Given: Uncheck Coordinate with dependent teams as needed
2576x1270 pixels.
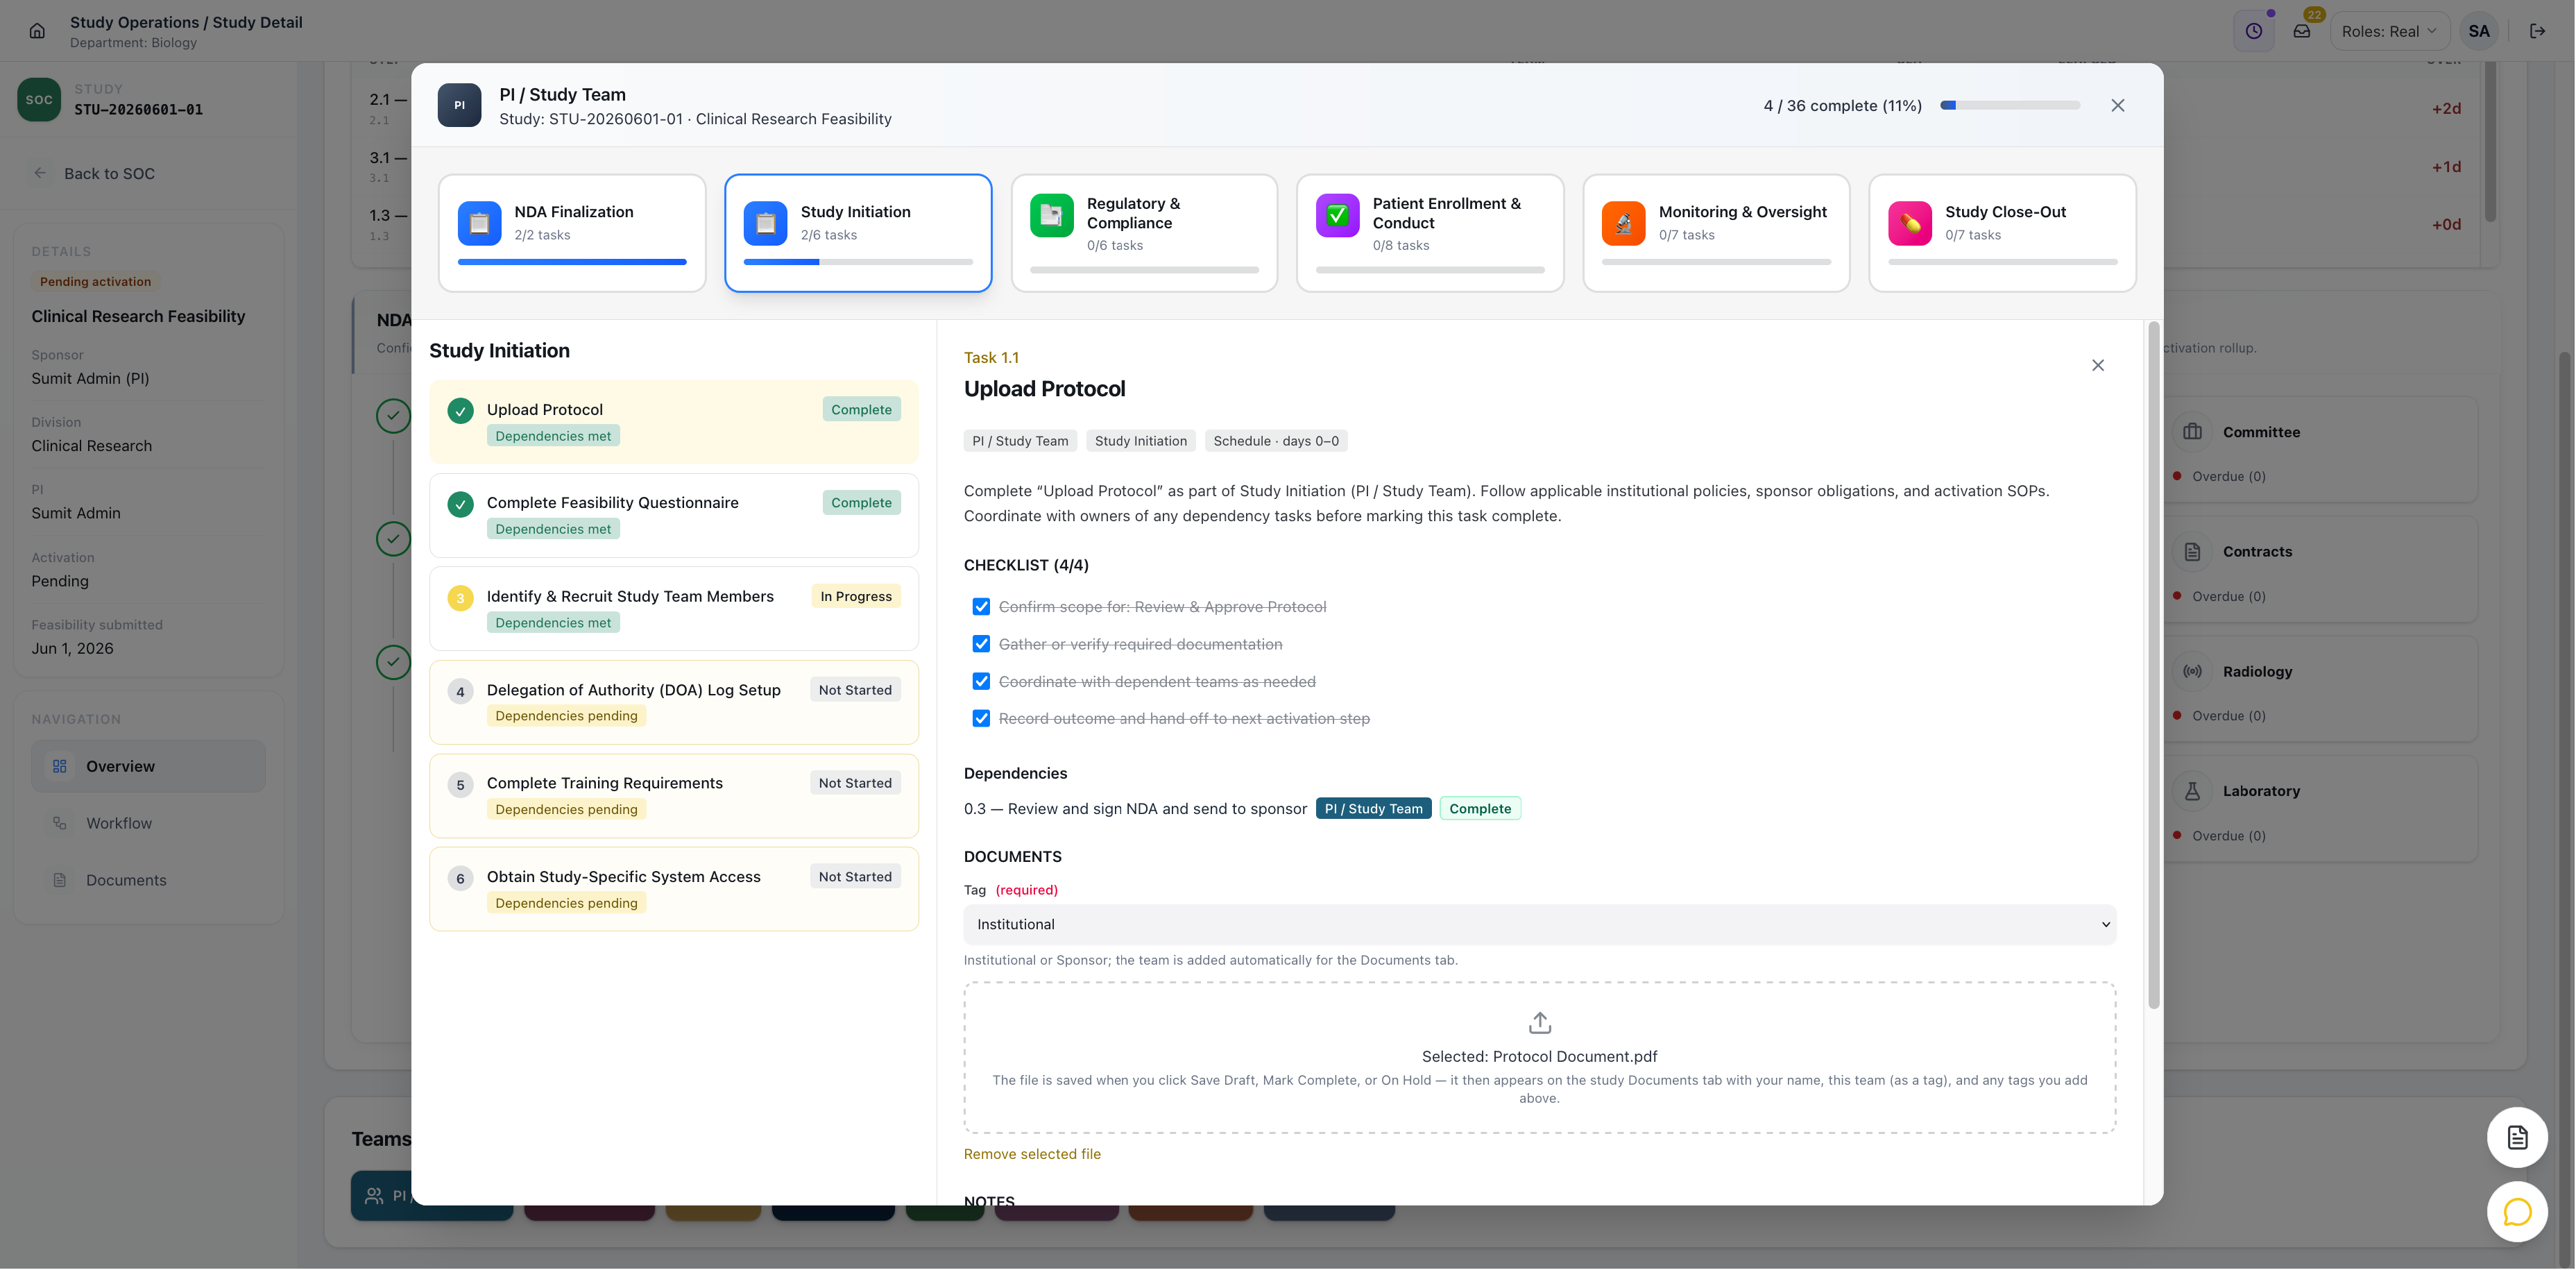Looking at the screenshot, I should (x=981, y=681).
